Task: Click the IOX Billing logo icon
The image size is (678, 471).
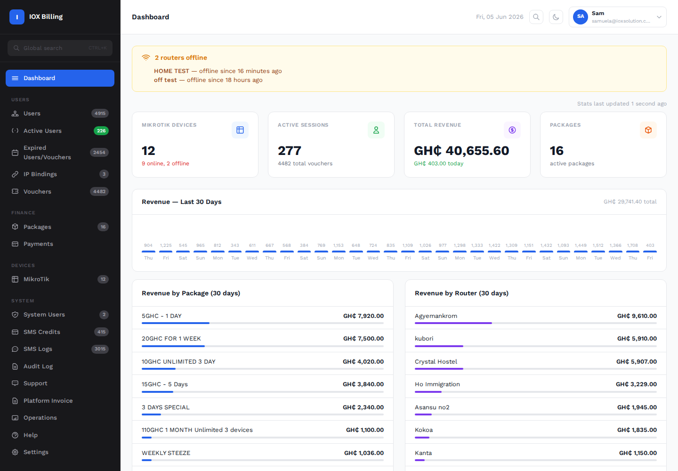Action: [17, 17]
